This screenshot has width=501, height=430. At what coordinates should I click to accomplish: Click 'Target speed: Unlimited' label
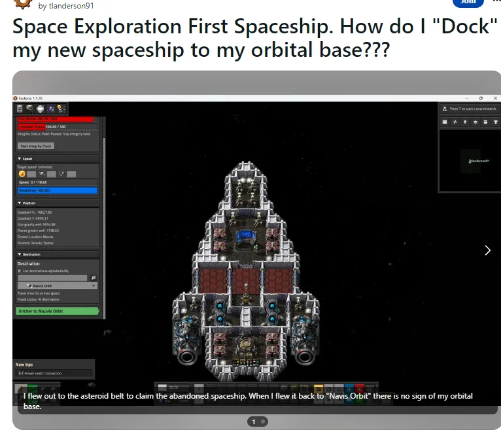point(35,167)
